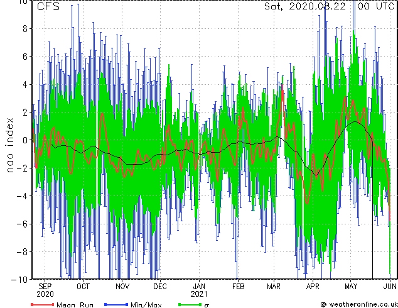The image size is (398, 308).
Task: Click the MAR axis label
Action: (x=274, y=287)
